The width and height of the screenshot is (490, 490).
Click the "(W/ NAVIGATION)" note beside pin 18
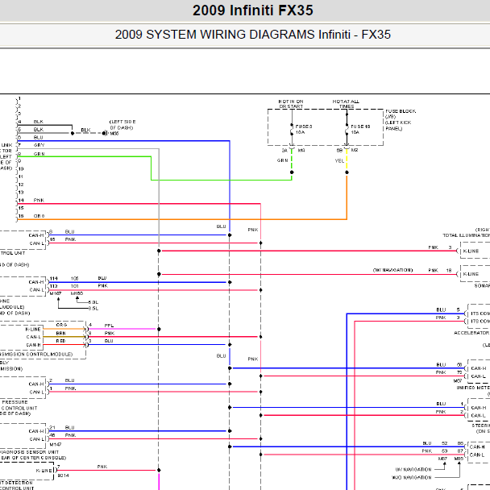pyautogui.click(x=392, y=270)
